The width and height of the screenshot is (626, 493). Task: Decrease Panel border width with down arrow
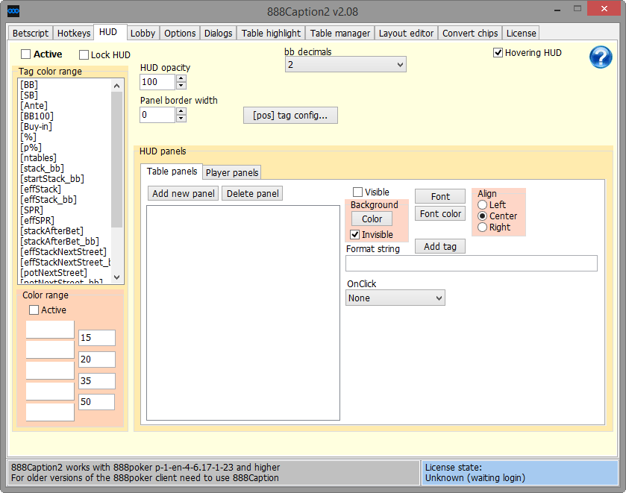point(181,119)
